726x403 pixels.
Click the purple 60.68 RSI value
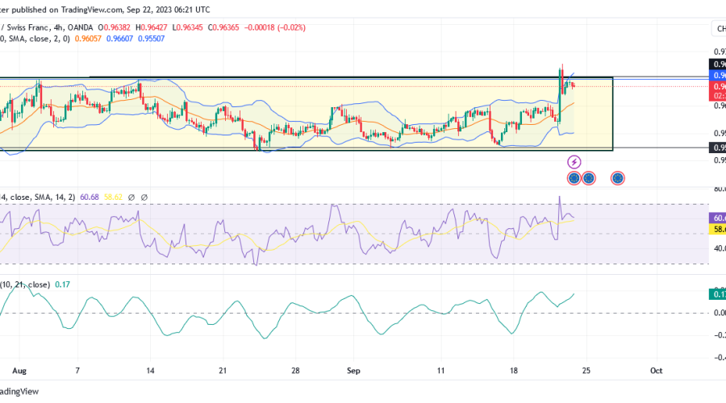90,197
